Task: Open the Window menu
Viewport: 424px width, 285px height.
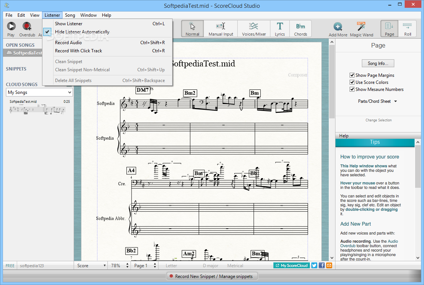Action: 89,15
